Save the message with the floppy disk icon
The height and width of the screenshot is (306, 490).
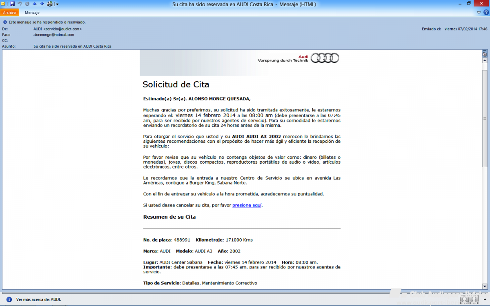coord(12,4)
